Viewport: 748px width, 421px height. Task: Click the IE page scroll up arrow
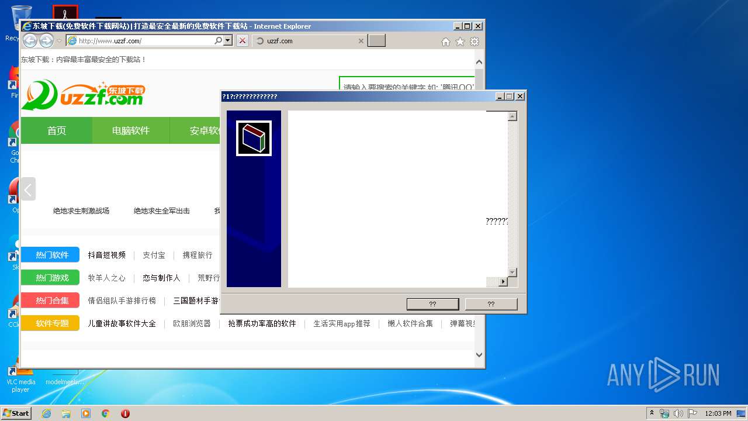[479, 61]
